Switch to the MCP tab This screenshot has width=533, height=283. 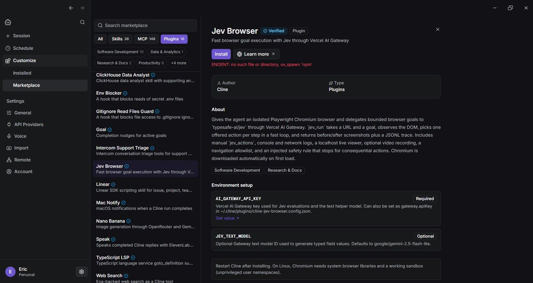point(146,39)
